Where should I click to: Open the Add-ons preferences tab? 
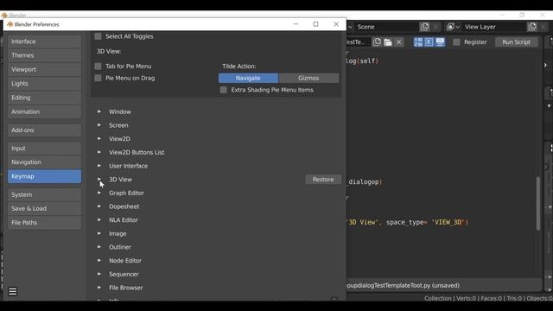[44, 130]
